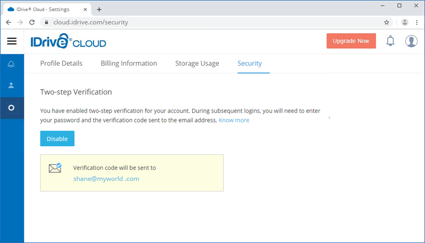Open the user account avatar menu
Screen dimensions: 425x243
click(x=411, y=41)
